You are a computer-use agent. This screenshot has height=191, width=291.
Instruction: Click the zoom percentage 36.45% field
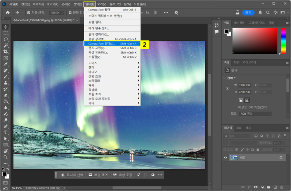(x=17, y=188)
